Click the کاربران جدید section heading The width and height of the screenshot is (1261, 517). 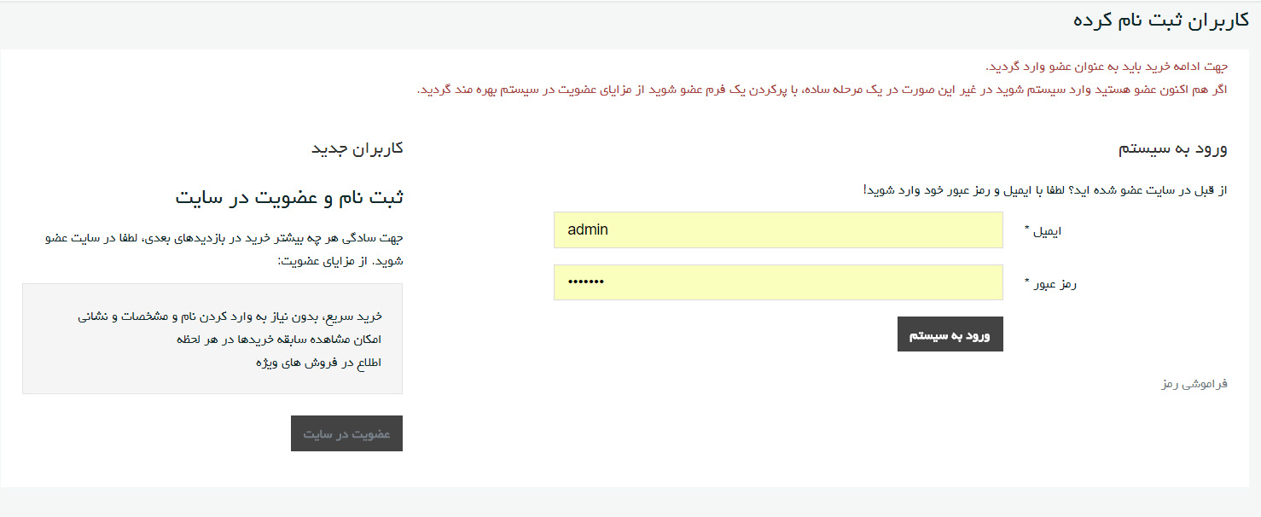(x=357, y=148)
